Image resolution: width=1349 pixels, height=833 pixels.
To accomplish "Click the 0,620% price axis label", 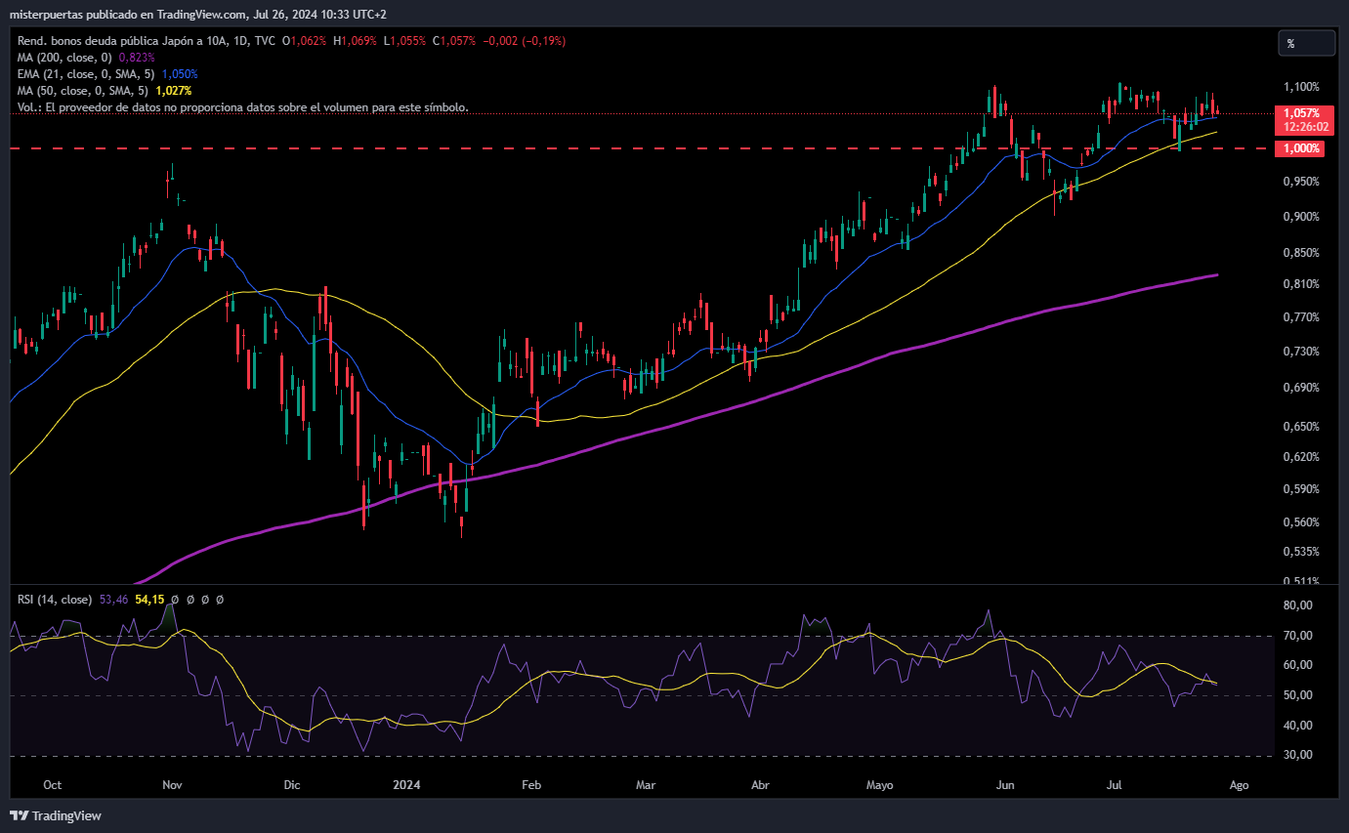I will pos(1302,457).
